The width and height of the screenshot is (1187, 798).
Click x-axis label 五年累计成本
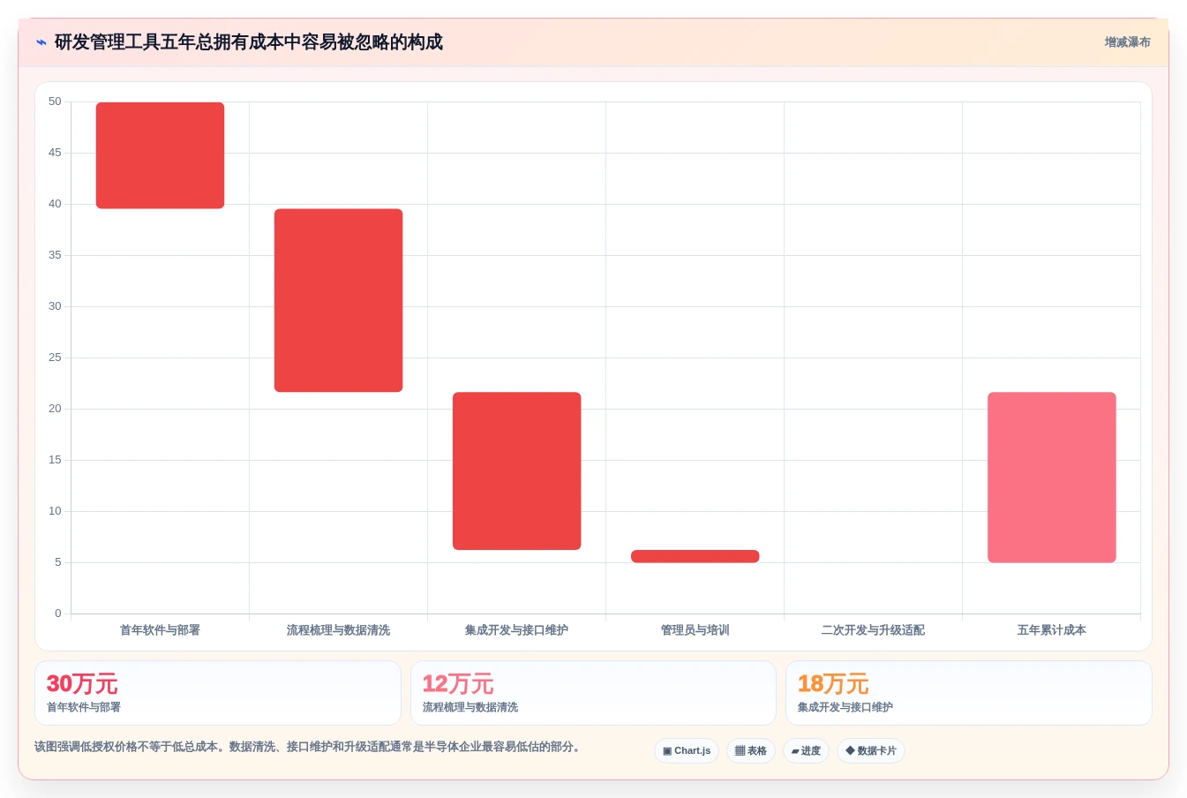[1051, 630]
